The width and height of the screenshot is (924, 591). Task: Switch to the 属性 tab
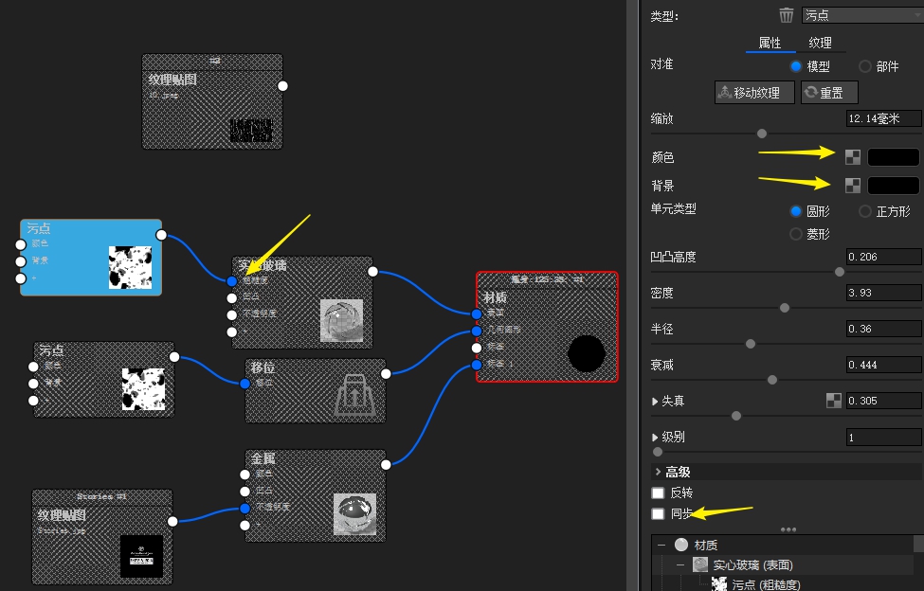click(770, 42)
